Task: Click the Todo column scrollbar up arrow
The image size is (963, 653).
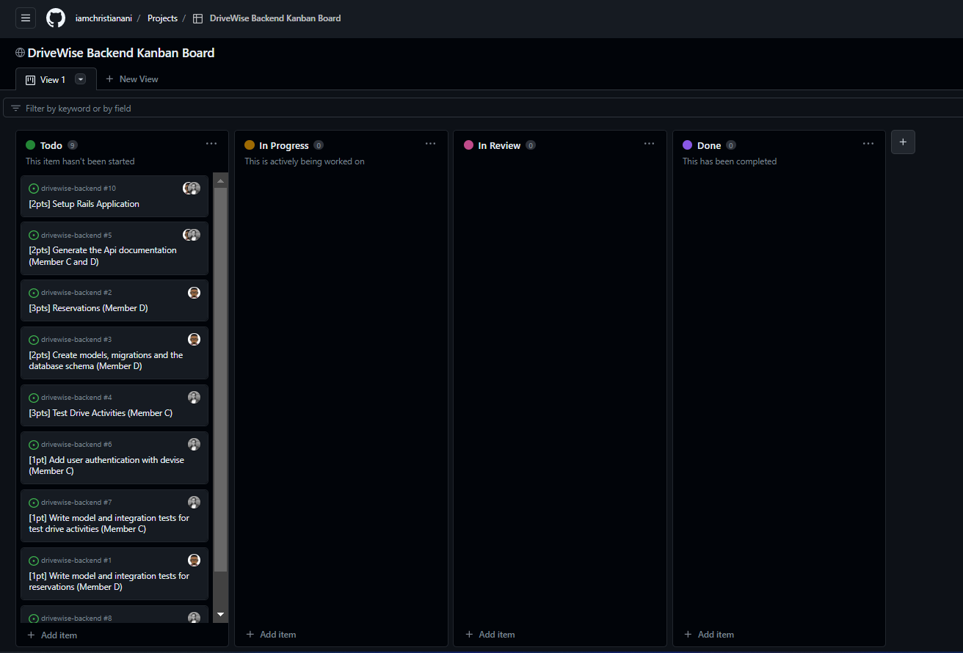Action: (220, 180)
